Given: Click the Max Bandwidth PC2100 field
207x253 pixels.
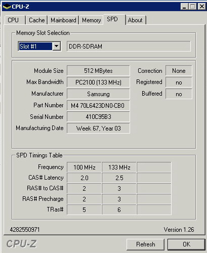Looking at the screenshot, I should click(98, 82).
